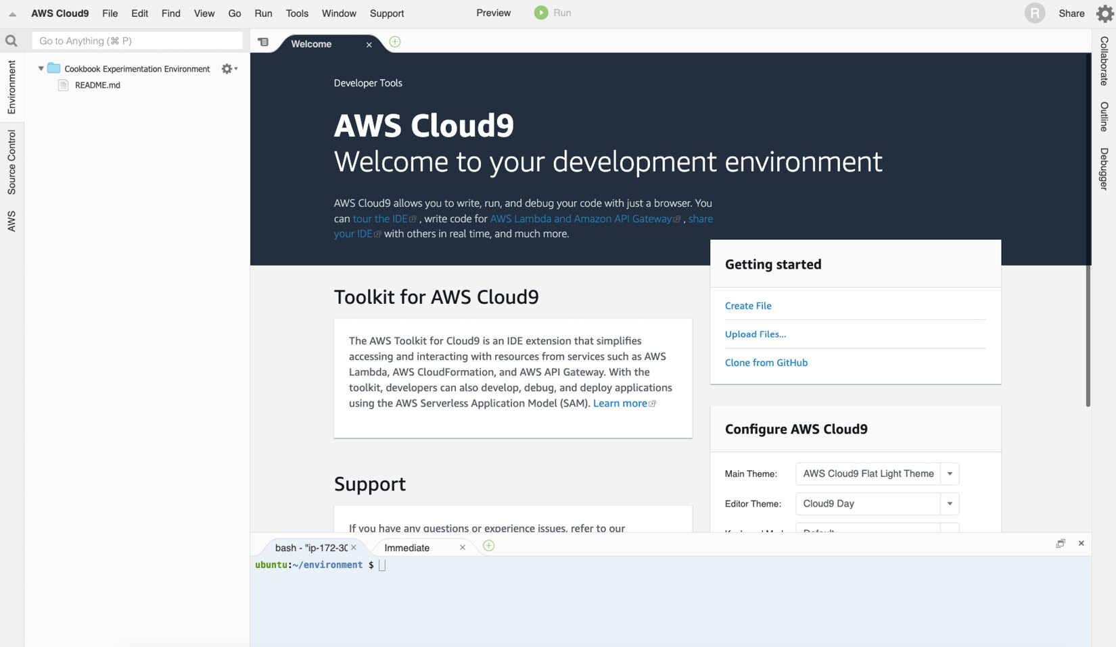Select README.md in the file tree

pyautogui.click(x=97, y=85)
